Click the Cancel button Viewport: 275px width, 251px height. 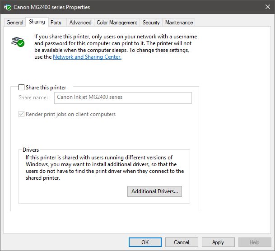coord(182,242)
